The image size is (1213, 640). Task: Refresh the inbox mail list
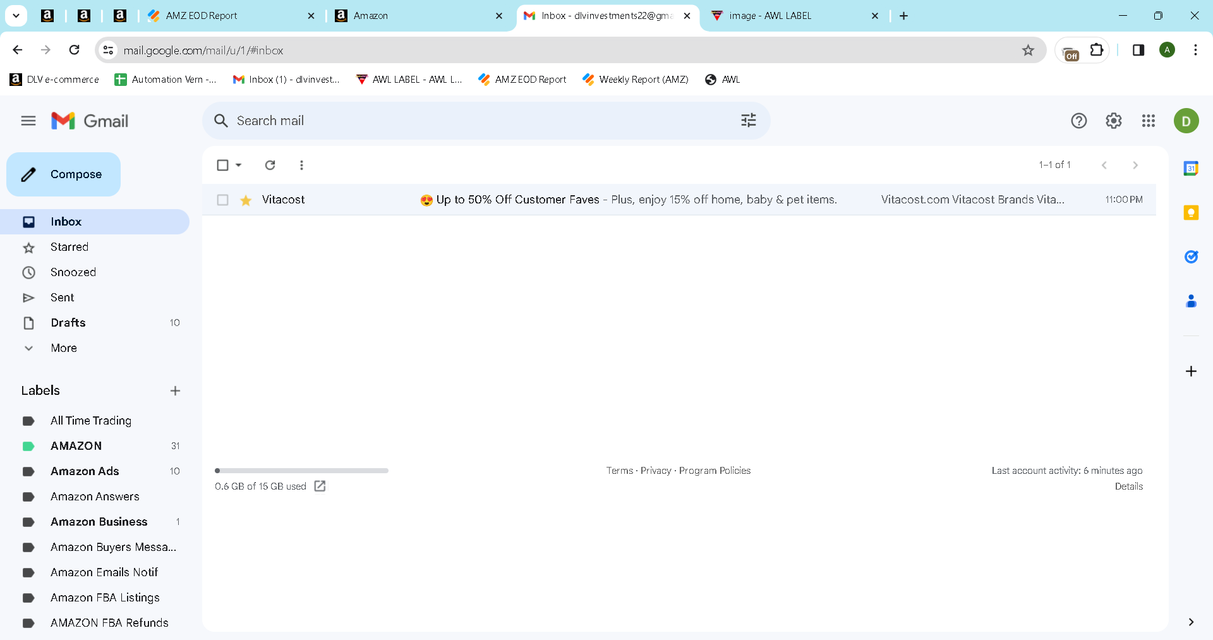click(270, 165)
